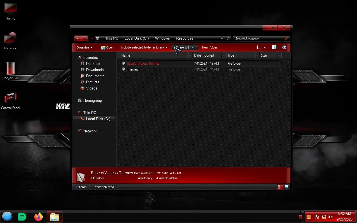Open Explorer help question mark
357x223 pixels.
pyautogui.click(x=284, y=47)
